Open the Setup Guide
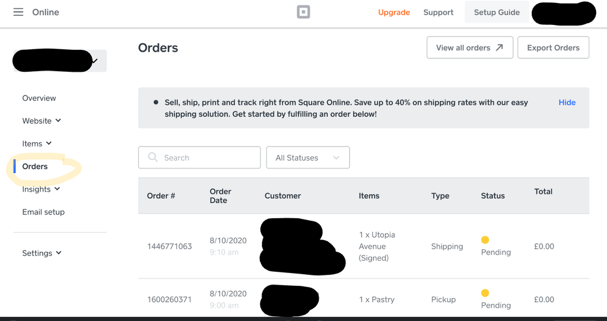Image resolution: width=607 pixels, height=321 pixels. [496, 12]
